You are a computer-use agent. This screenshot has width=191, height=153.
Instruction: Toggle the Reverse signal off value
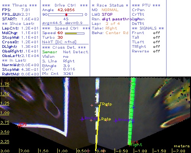tap(157, 51)
